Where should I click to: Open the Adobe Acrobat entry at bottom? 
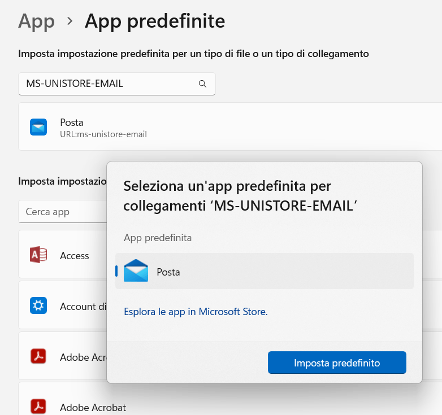pyautogui.click(x=230, y=399)
